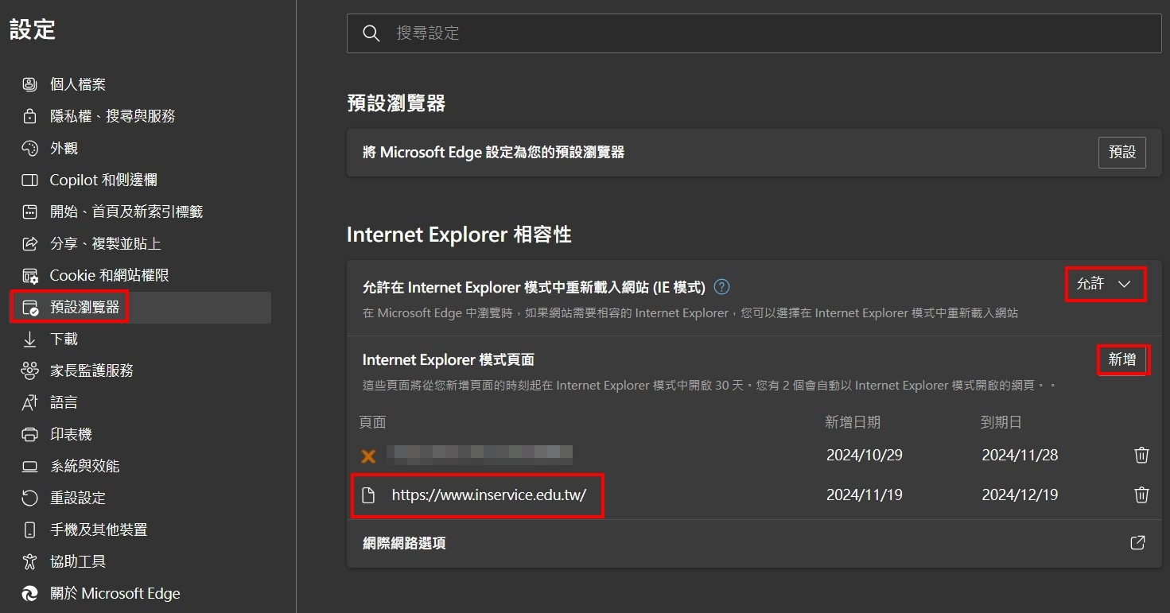Image resolution: width=1170 pixels, height=613 pixels.
Task: Click the 2024/11/19 added date
Action: (865, 495)
